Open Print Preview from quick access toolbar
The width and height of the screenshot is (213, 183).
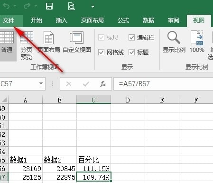pos(72,6)
